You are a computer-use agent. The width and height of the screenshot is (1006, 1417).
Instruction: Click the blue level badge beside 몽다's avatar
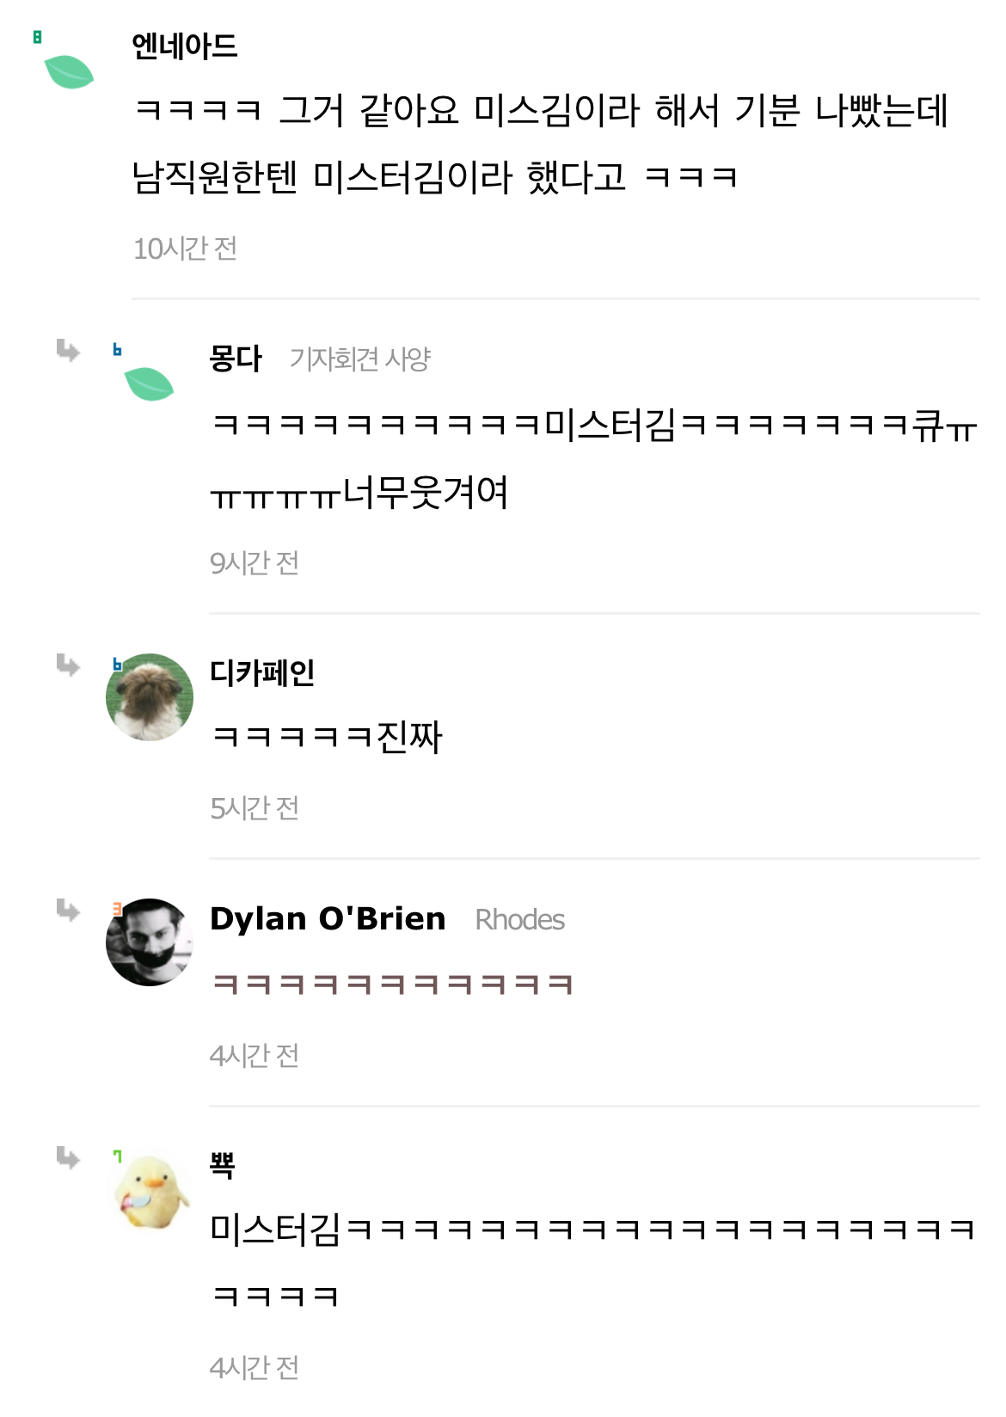pos(117,350)
